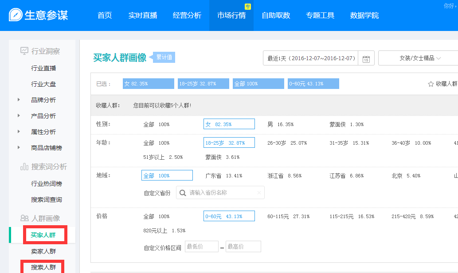This screenshot has width=458, height=273.
Task: Click the star icon beside 收藏人群
Action: pyautogui.click(x=431, y=84)
